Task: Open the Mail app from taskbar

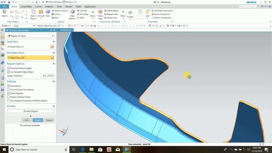Action: point(118,149)
